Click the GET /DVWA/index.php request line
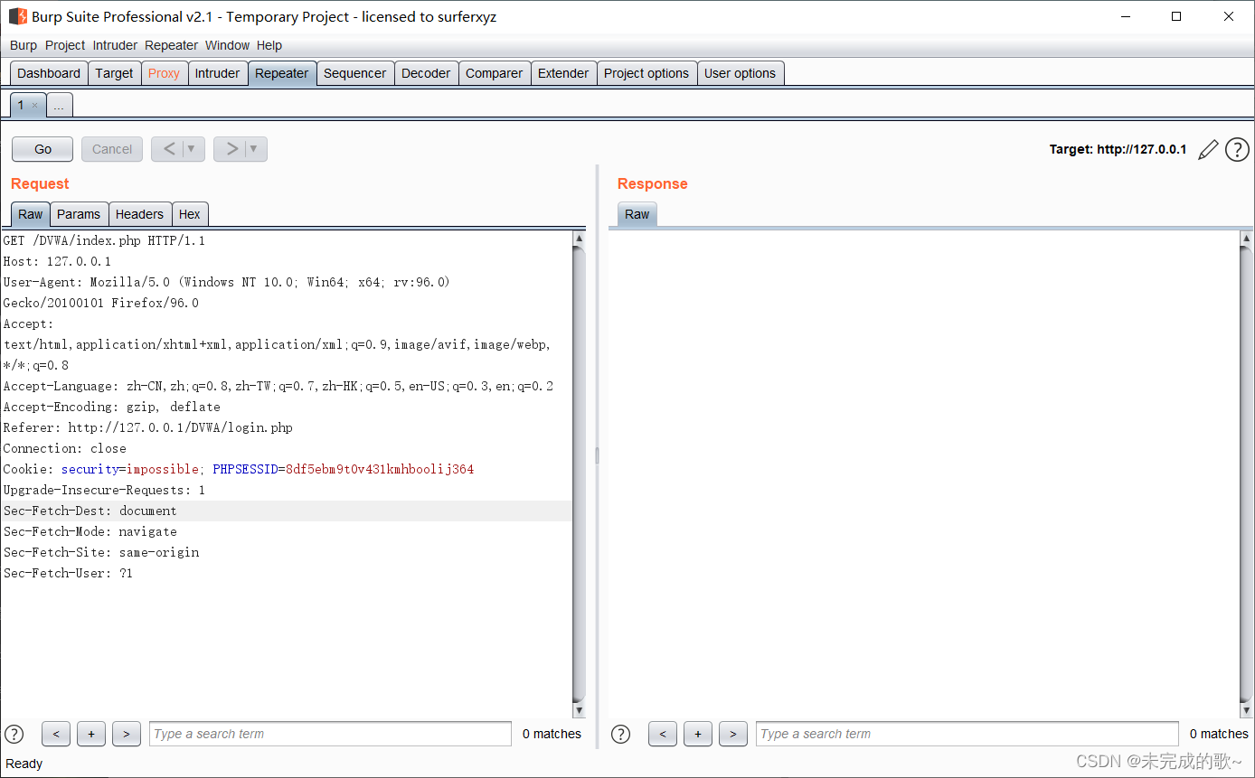Screen dimensions: 1255x778 tap(104, 241)
